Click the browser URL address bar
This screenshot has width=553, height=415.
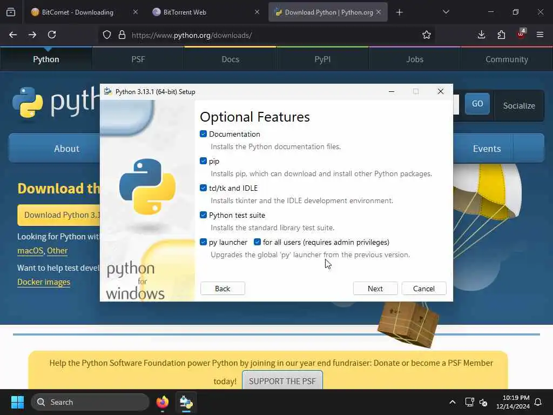click(x=268, y=35)
